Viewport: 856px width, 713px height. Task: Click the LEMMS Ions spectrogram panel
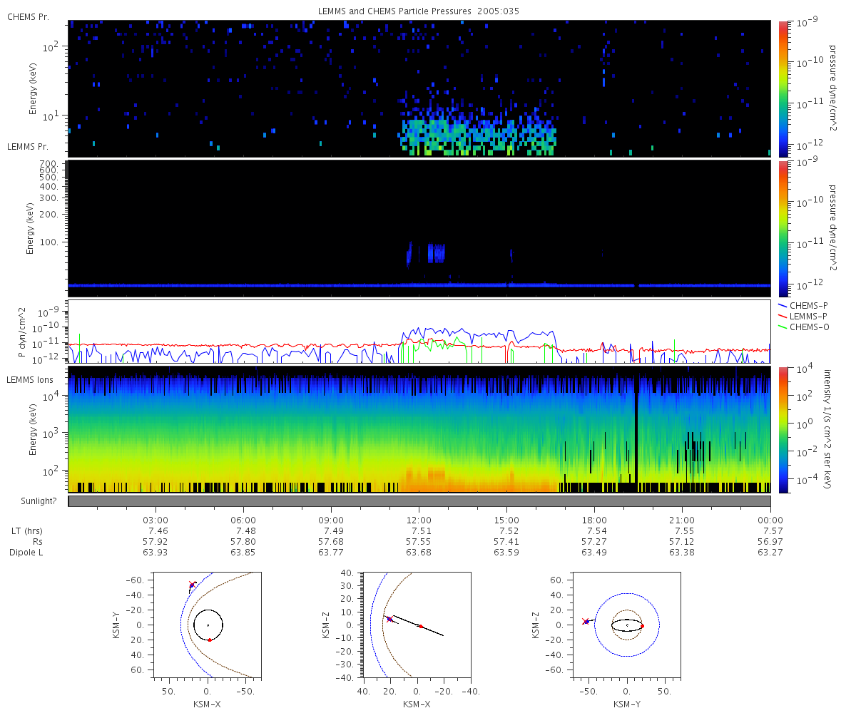(419, 430)
